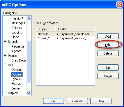Image resolution: width=124 pixels, height=107 pixels.
Task: Select Server under DCC
Action: [x=16, y=88]
